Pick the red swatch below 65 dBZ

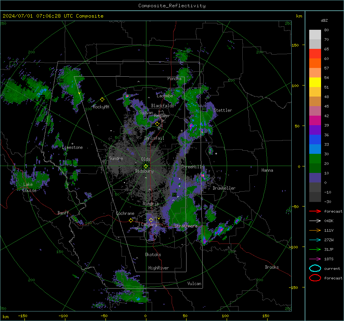pyautogui.click(x=315, y=54)
